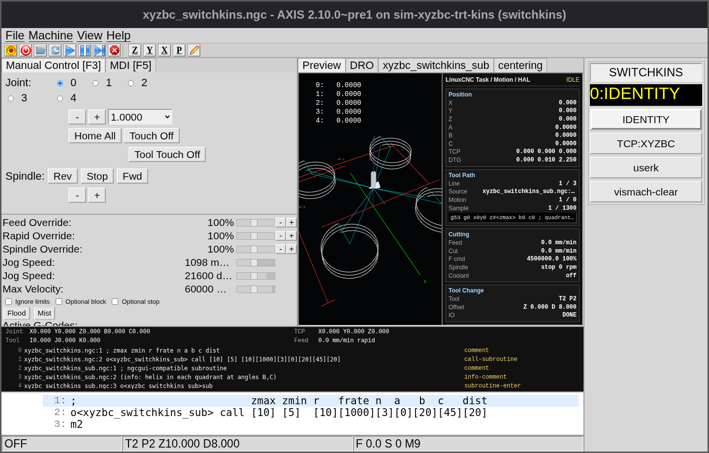Toggle the Emergency Stop icon

point(11,50)
